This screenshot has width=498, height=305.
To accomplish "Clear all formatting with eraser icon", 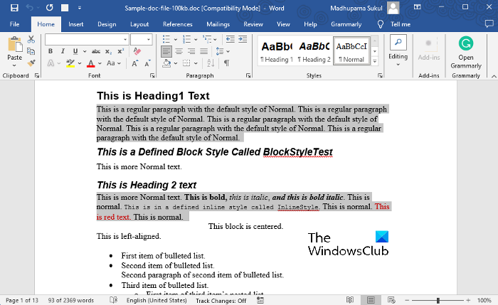I will pos(137,51).
